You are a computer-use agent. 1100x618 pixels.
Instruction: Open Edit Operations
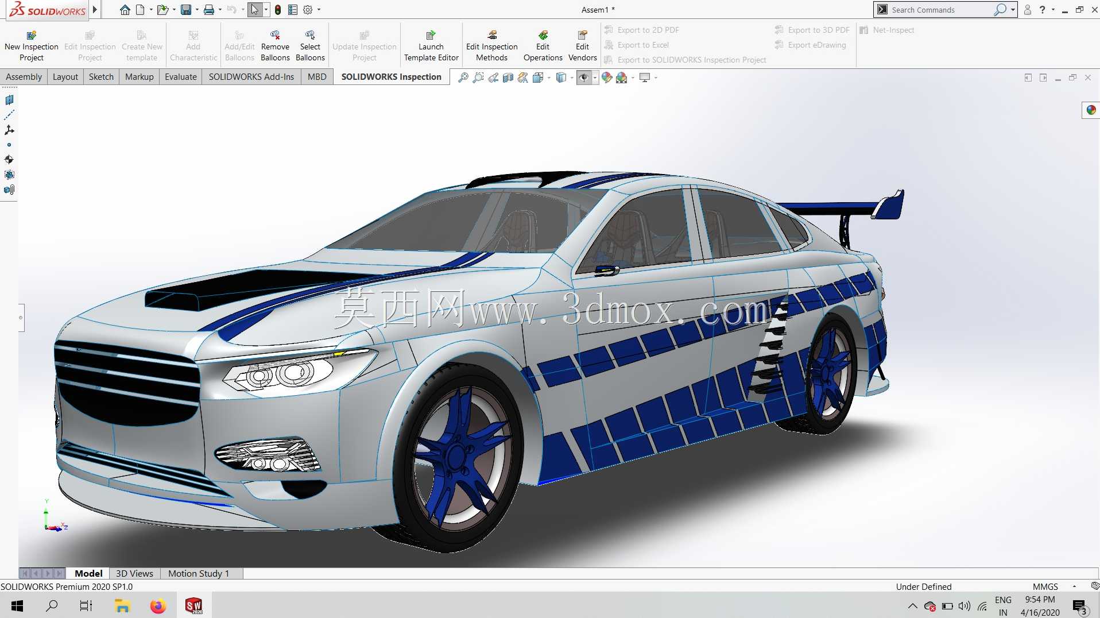coord(543,46)
